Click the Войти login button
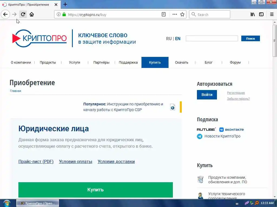The height and width of the screenshot is (207, 277). 207,95
